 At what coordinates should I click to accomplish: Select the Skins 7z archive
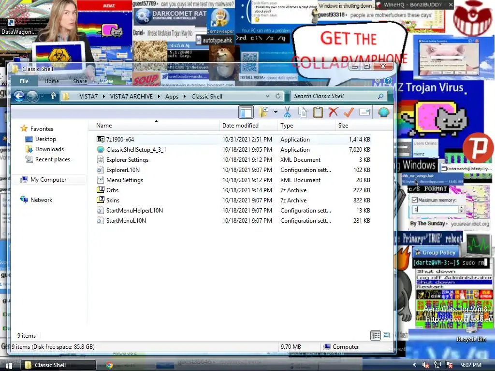click(233, 200)
